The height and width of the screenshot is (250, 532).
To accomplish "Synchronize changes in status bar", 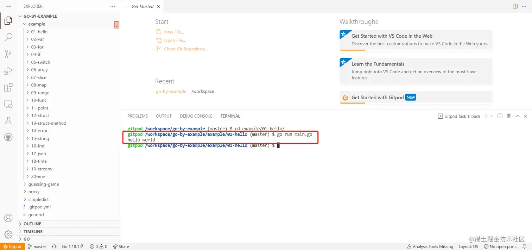I will pos(54,246).
